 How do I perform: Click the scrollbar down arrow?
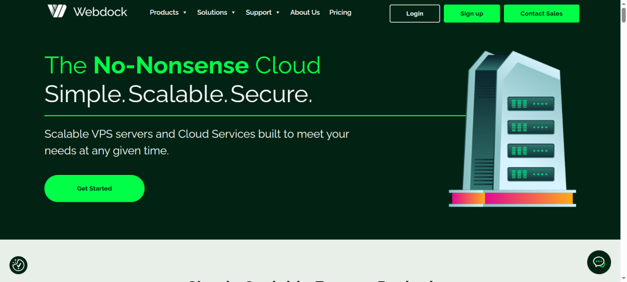tap(623, 278)
